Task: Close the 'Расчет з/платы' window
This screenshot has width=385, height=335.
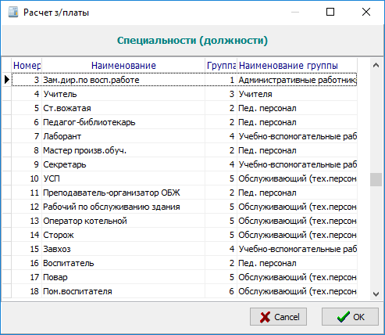Action: (366, 12)
